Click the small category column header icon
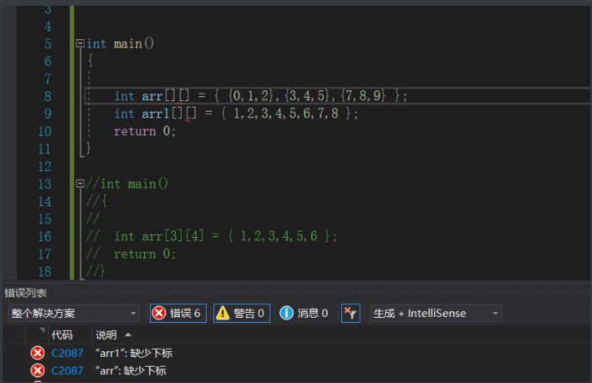This screenshot has height=383, width=592. pos(42,330)
